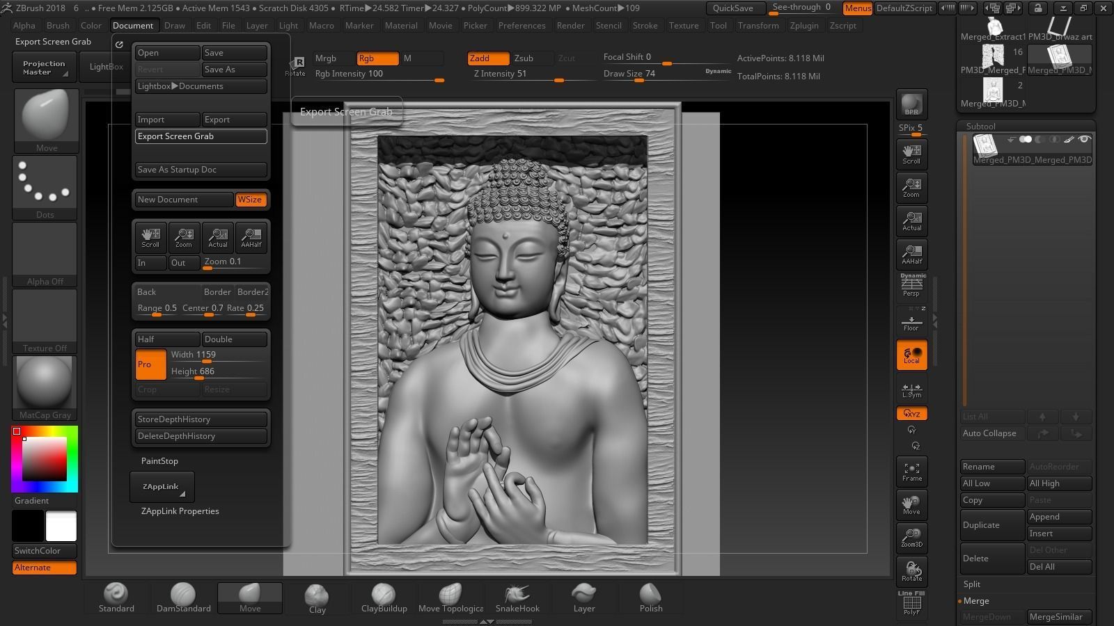This screenshot has width=1114, height=626.
Task: Click the Document palette Scroll icon
Action: coord(150,237)
